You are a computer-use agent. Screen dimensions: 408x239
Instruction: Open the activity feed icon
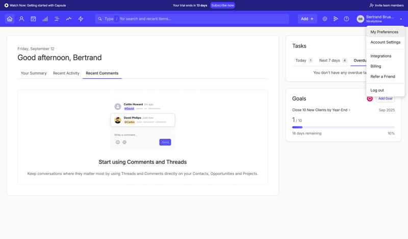click(336, 19)
